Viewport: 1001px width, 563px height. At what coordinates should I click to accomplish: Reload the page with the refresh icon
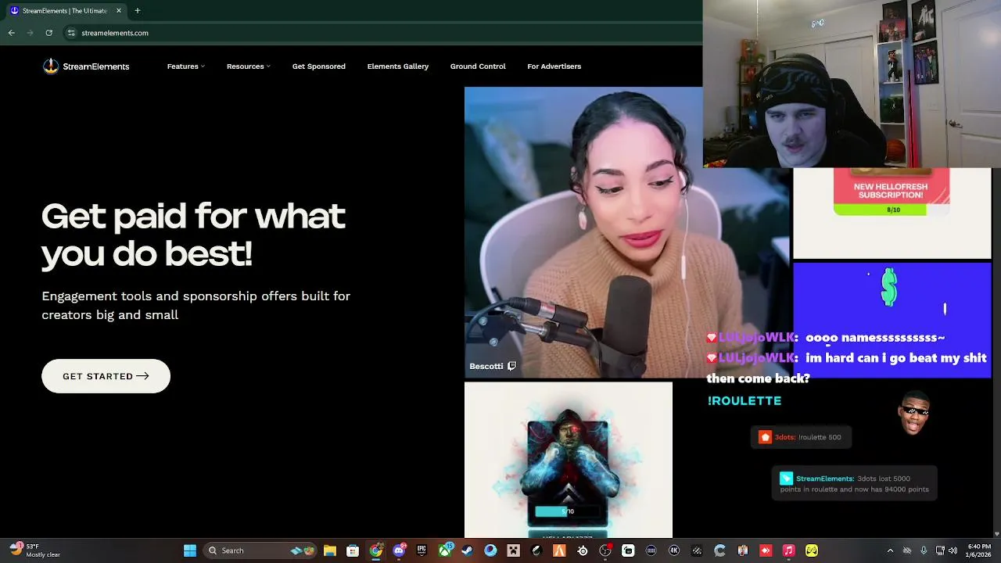tap(48, 33)
